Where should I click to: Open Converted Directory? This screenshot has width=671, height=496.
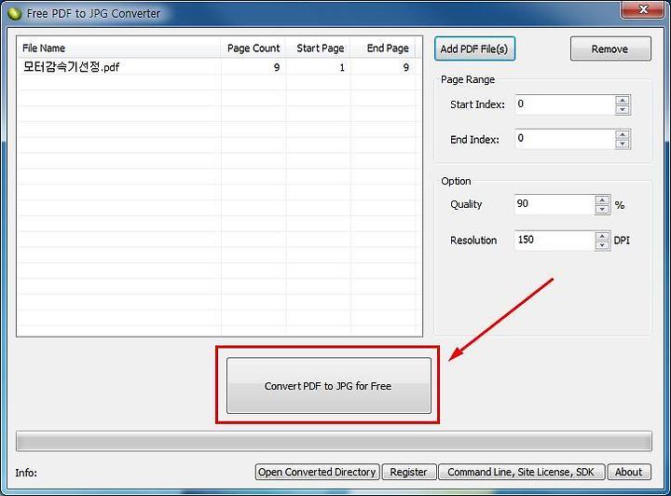pos(317,472)
